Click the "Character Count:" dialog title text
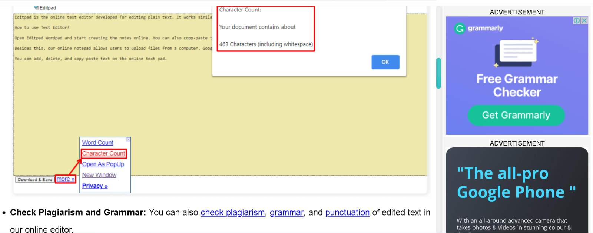The height and width of the screenshot is (233, 593). point(240,10)
